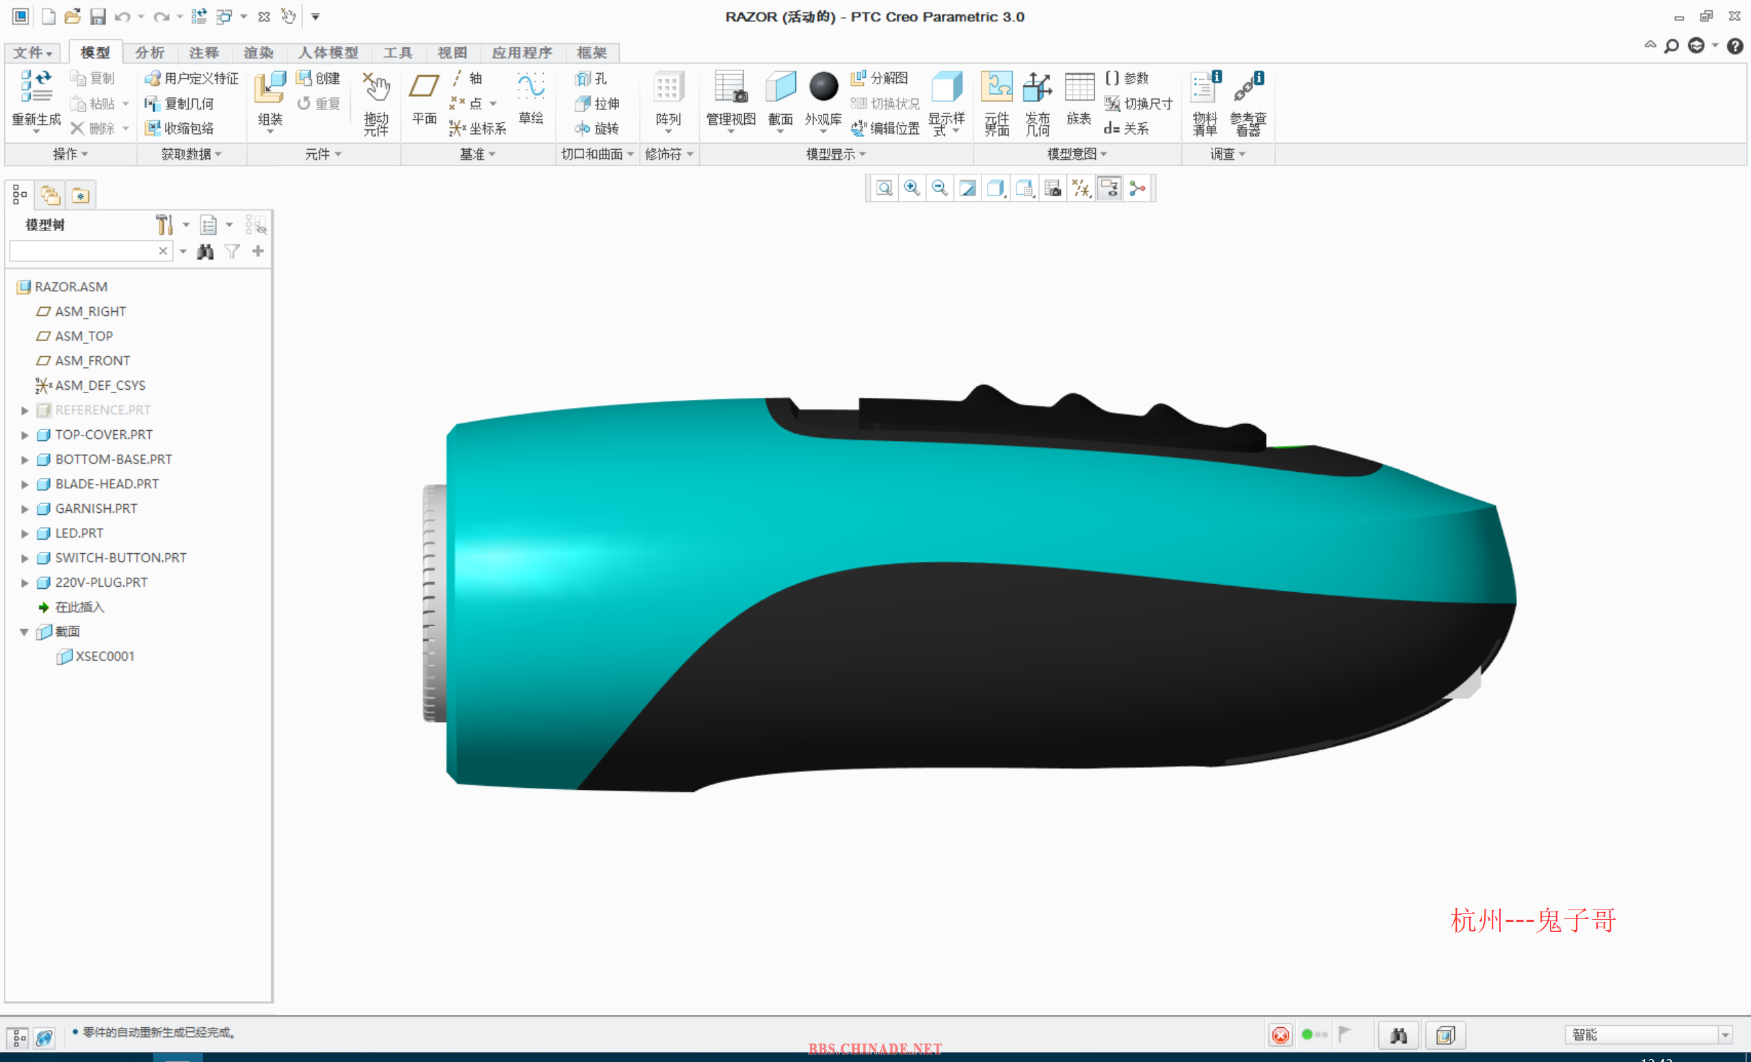Toggle annotation display icon in graphics toolbar

(1109, 188)
